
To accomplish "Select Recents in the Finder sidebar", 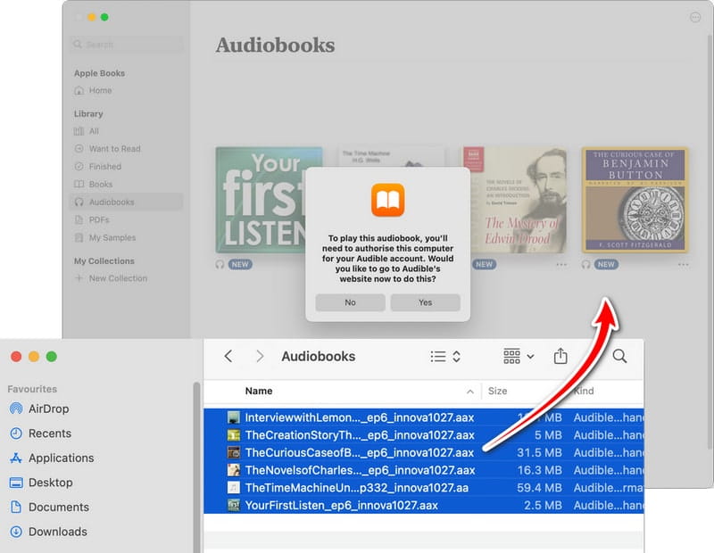I will (x=49, y=433).
